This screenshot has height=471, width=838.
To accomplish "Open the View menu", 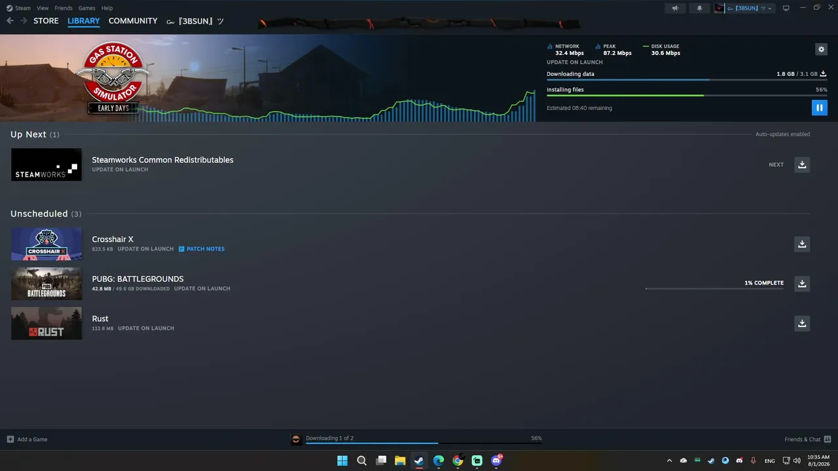I will click(43, 8).
